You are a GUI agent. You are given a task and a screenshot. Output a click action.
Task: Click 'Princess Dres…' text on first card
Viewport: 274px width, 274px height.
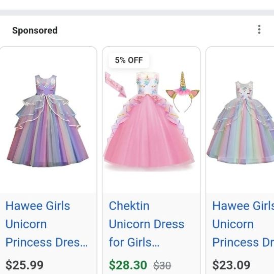click(x=47, y=243)
